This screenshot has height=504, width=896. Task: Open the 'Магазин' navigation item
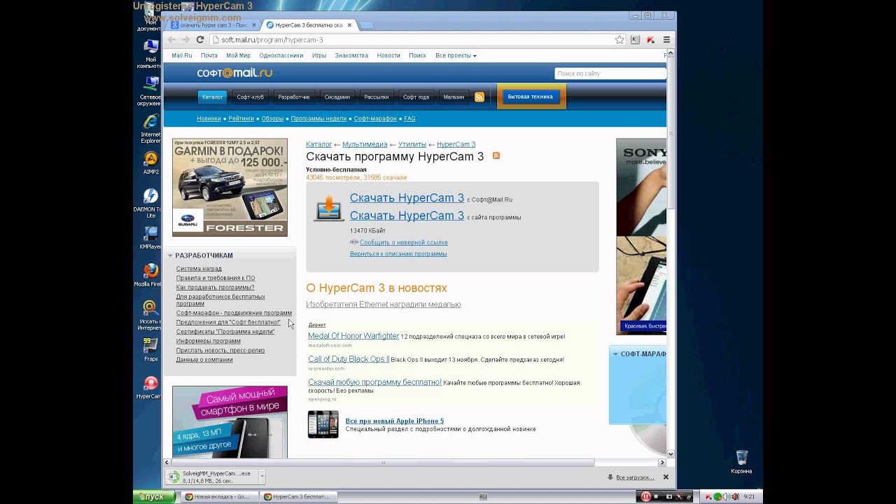tap(454, 97)
